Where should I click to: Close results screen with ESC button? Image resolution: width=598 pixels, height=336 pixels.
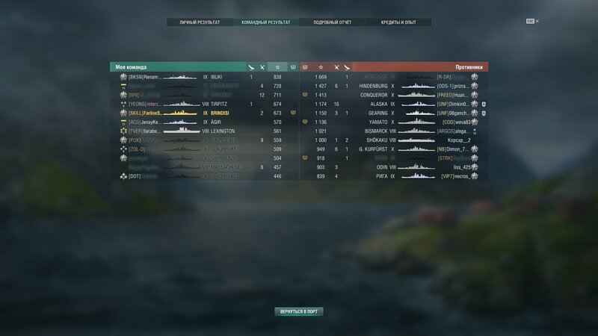532,22
